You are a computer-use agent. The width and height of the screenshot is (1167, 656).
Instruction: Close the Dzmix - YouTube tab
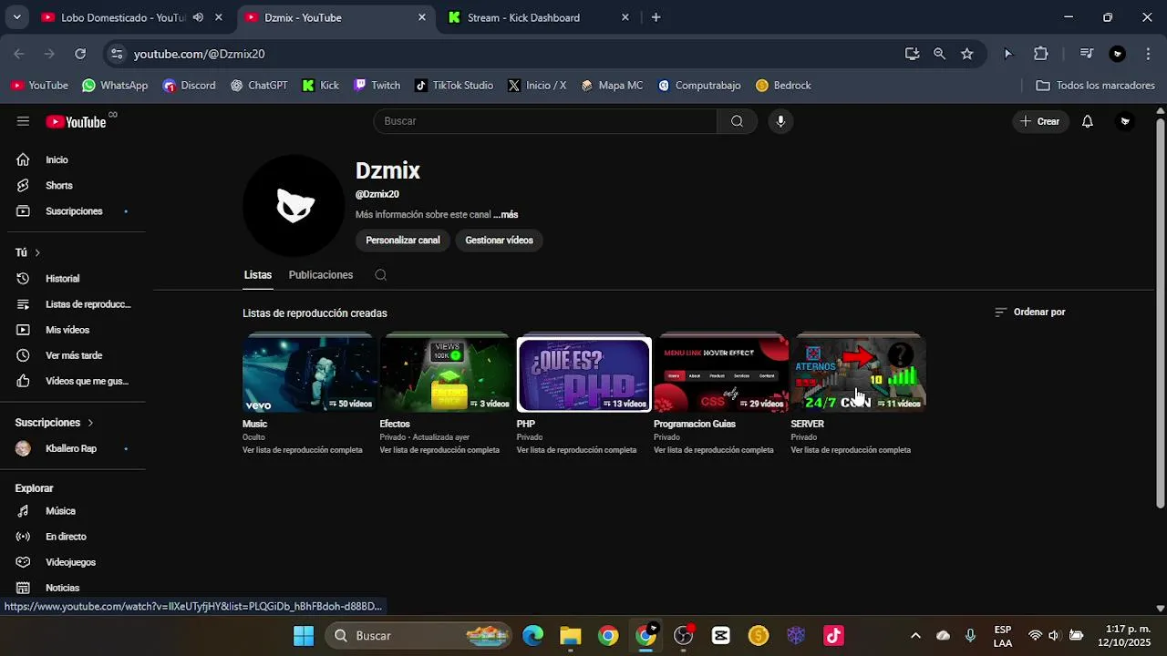click(x=422, y=17)
